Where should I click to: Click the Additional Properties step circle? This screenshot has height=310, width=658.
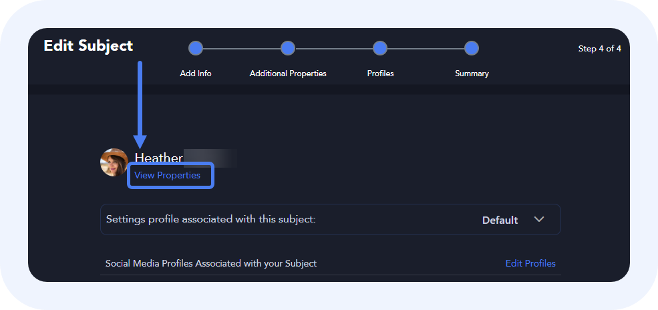coord(288,48)
